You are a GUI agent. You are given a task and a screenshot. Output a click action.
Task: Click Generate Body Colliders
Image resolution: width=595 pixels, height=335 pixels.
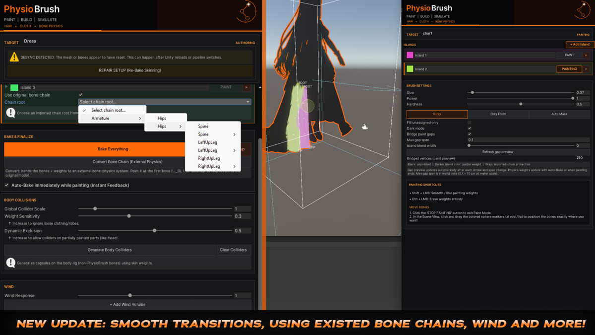pyautogui.click(x=110, y=250)
